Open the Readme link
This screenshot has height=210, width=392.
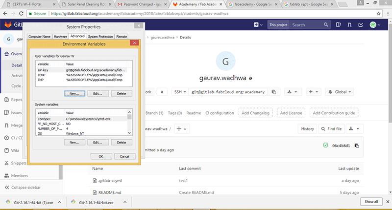pyautogui.click(x=194, y=113)
